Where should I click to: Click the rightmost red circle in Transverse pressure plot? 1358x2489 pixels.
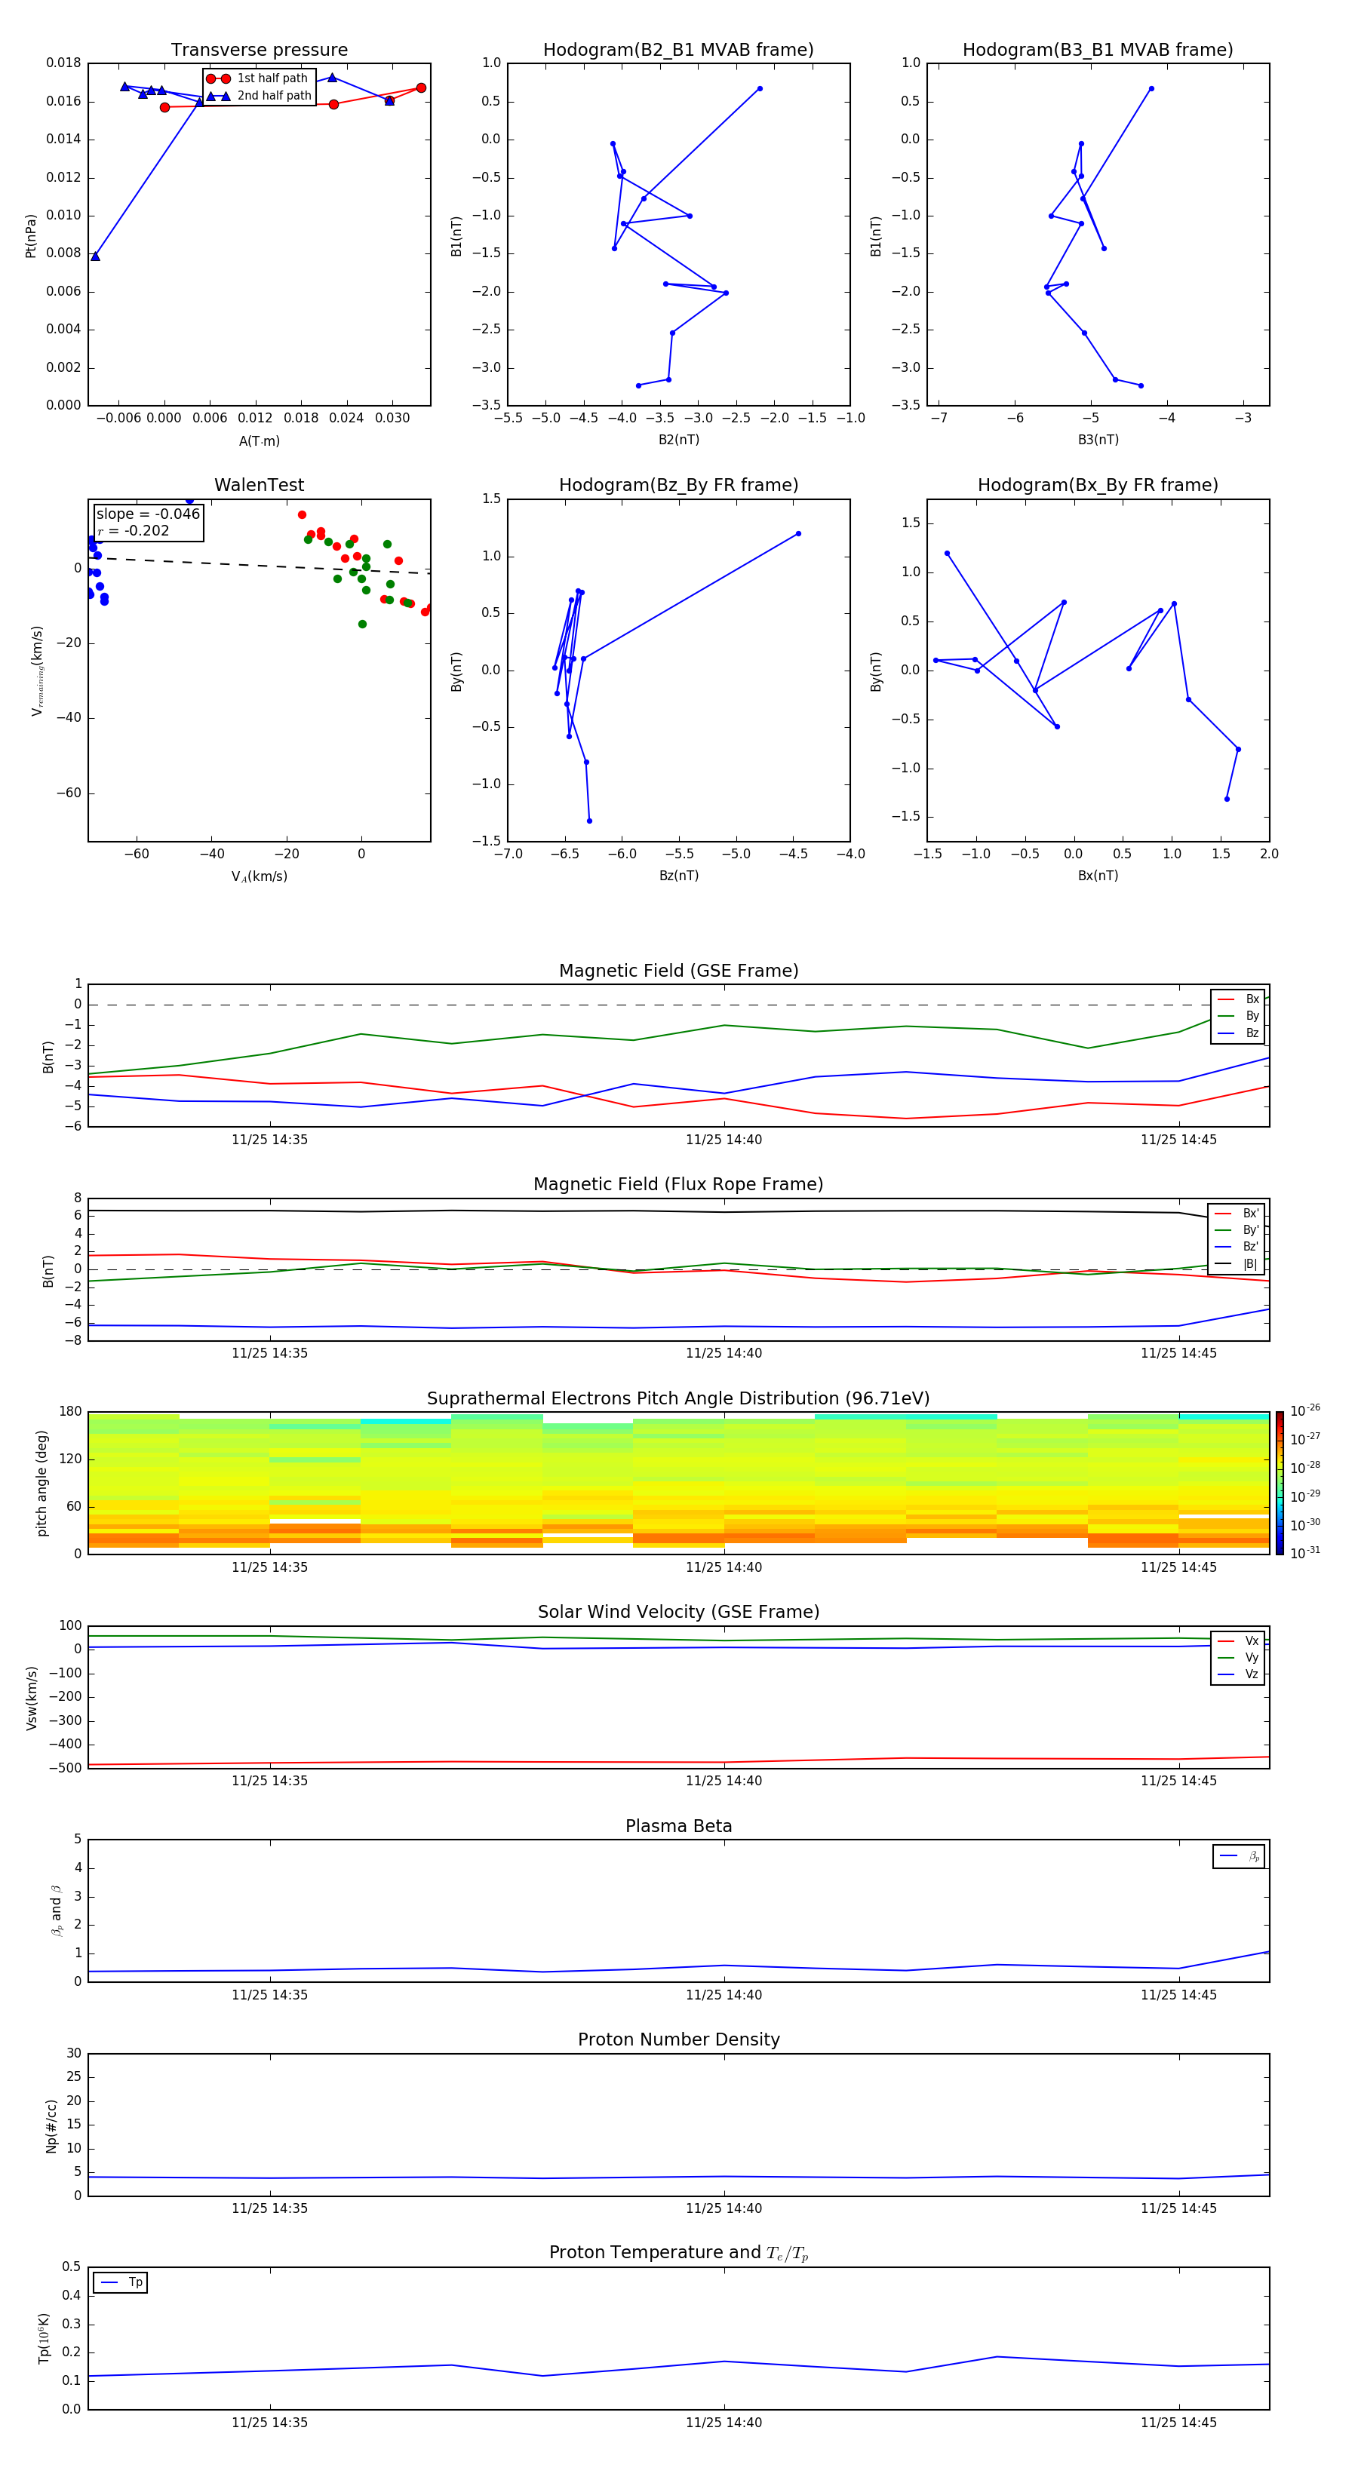point(420,88)
